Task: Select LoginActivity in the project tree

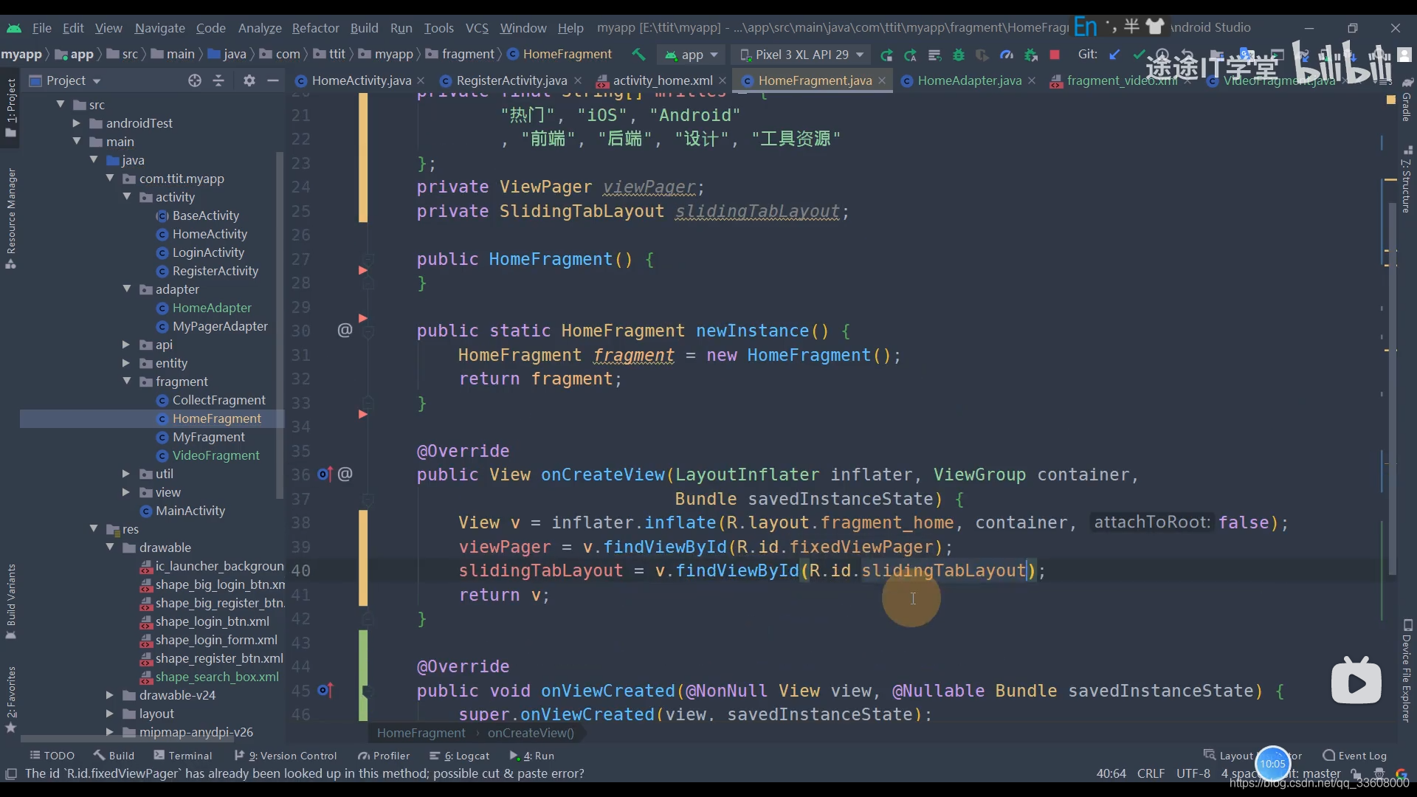Action: click(x=208, y=252)
